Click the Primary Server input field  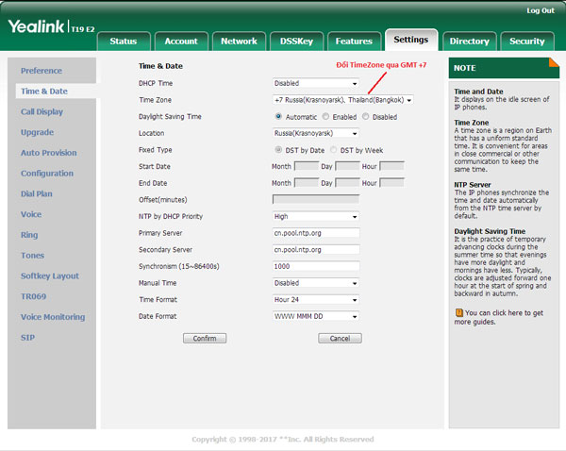click(x=315, y=233)
